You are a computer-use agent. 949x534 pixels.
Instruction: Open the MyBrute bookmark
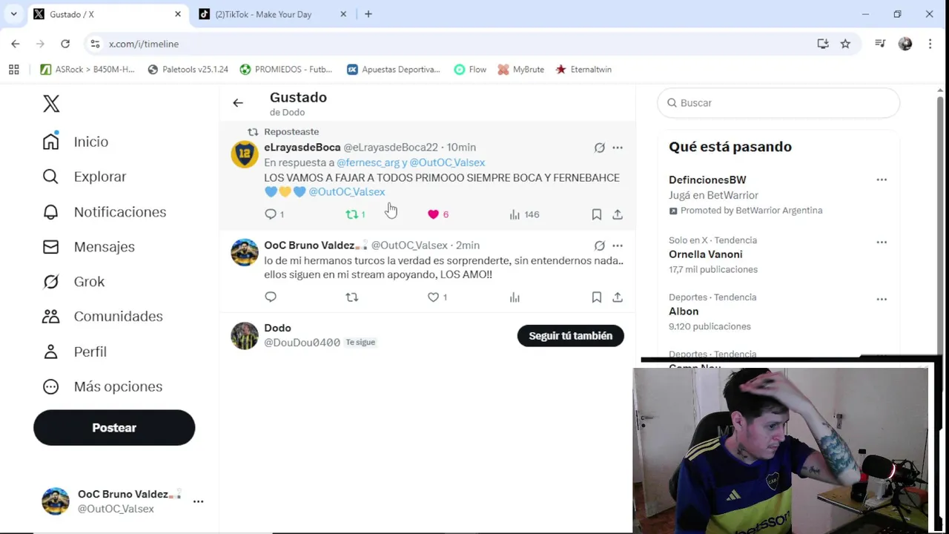tap(520, 70)
